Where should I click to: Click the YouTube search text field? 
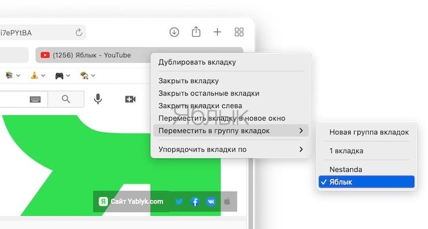tap(24, 99)
